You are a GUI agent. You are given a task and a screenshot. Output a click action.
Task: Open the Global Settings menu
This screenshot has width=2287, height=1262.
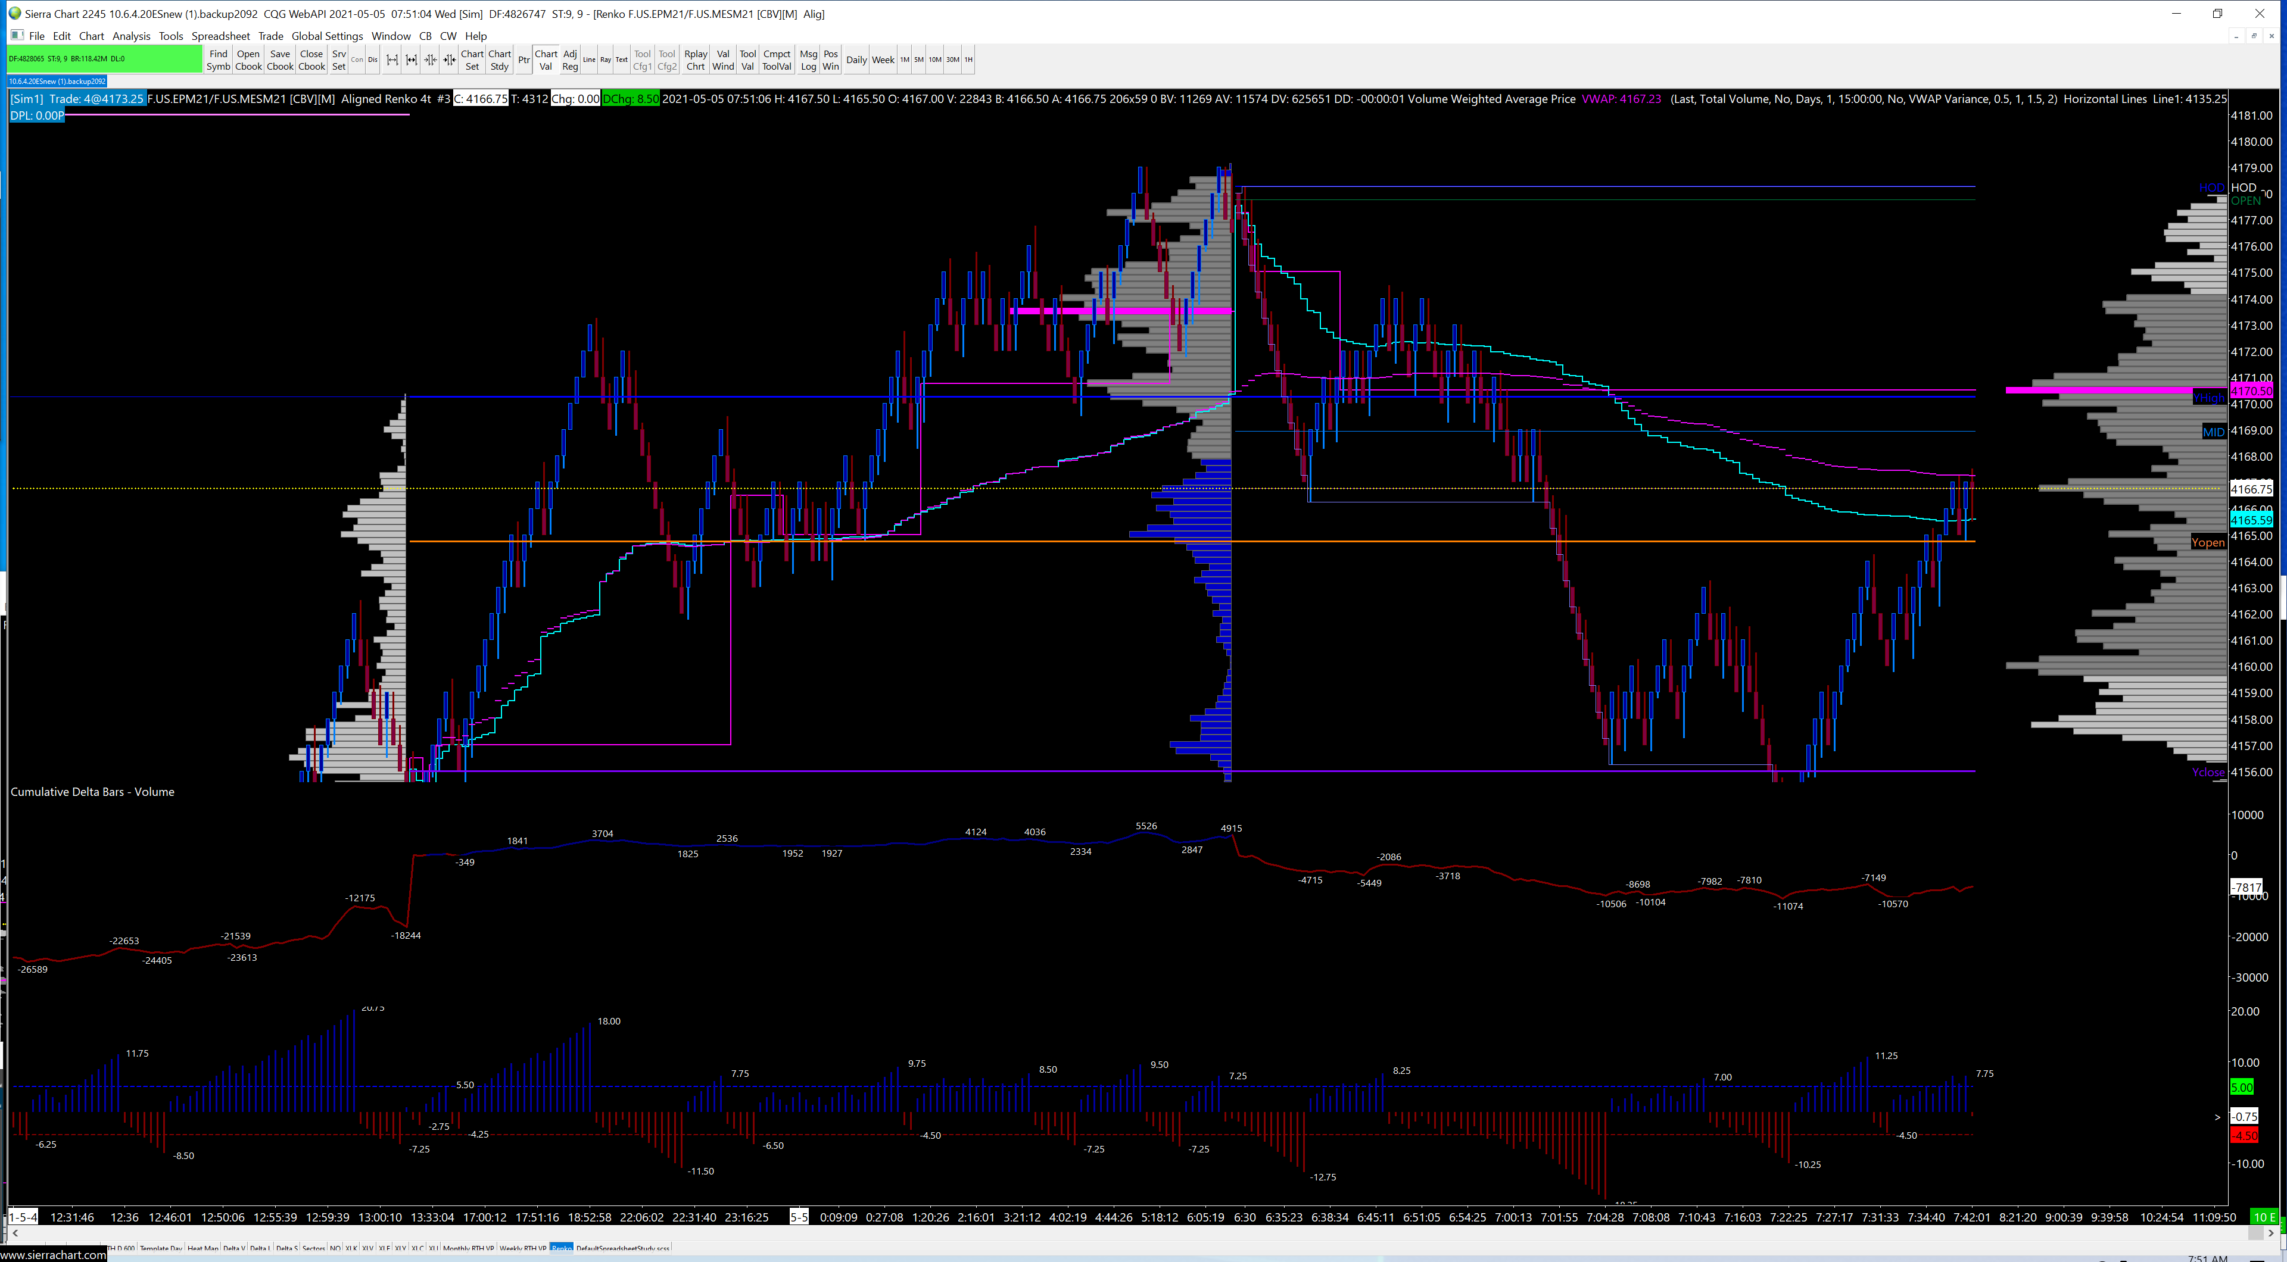(327, 36)
